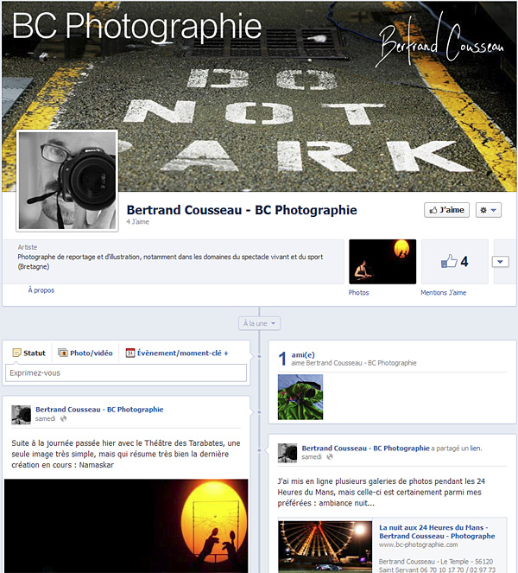518x573 pixels.
Task: Open the Mentions J'aime tile with thumbs-up
Action: [454, 262]
